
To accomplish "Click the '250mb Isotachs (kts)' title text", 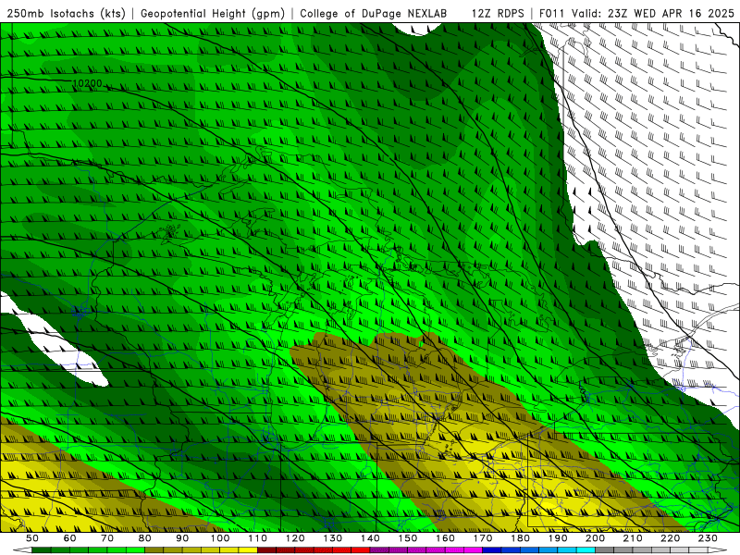I will click(x=66, y=13).
